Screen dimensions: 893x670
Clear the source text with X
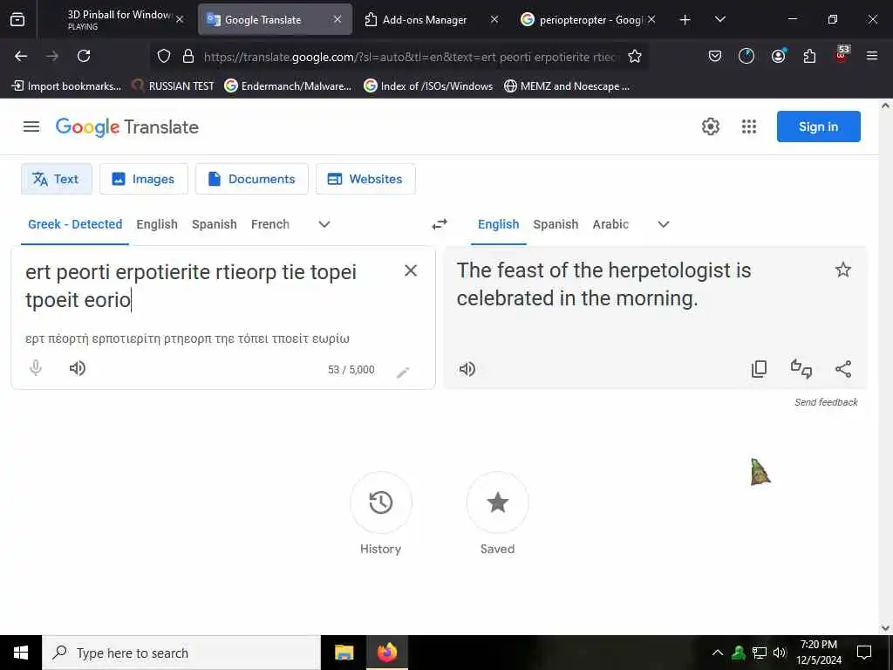click(x=411, y=270)
